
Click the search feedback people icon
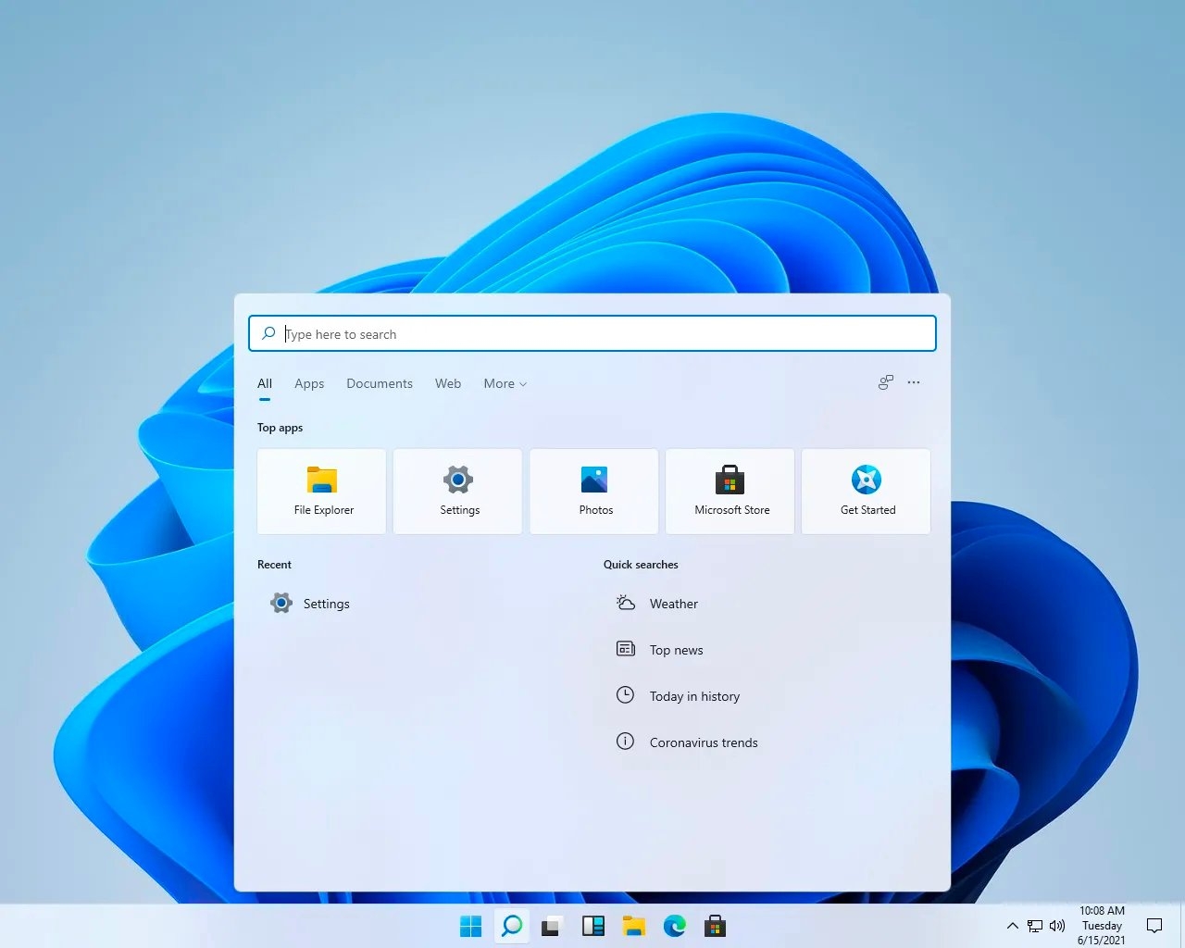tap(886, 382)
